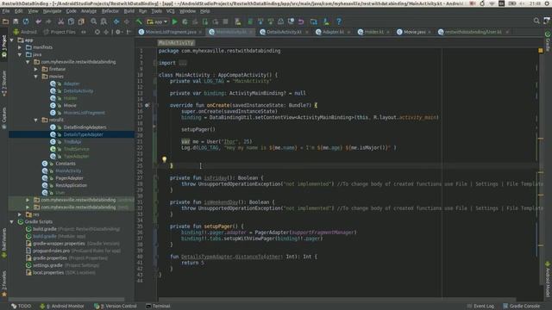The width and height of the screenshot is (552, 310).
Task: Click the yellow warning marker atop error stripe
Action: (541, 51)
